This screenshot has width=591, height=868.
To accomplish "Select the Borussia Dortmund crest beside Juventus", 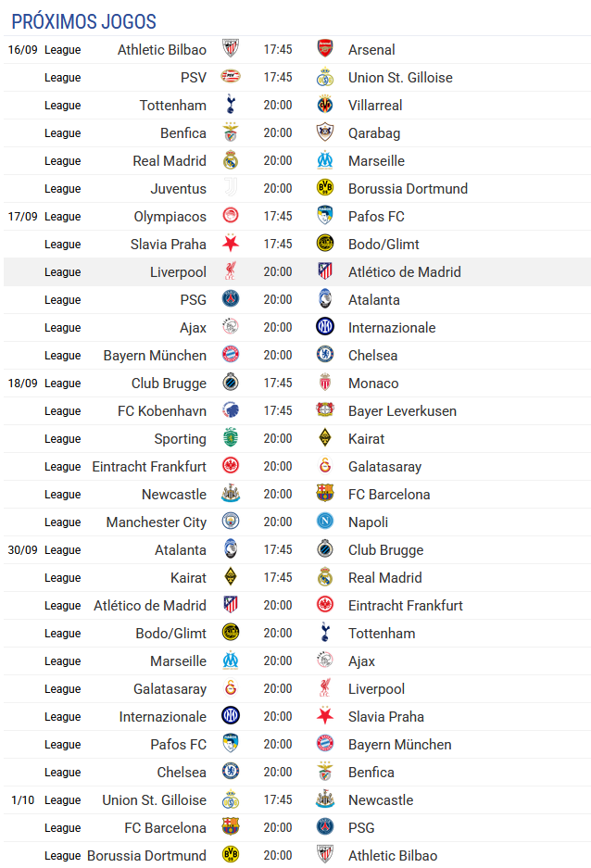I will (325, 188).
